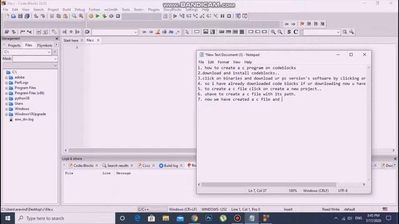
Task: Click the Abort build square icon
Action: (118, 16)
